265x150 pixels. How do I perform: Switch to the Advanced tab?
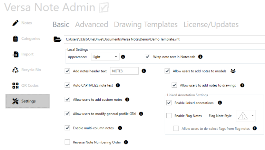[x=91, y=25]
